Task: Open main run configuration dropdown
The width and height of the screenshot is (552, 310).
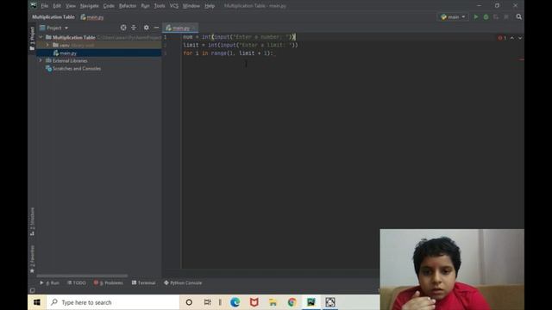Action: point(453,17)
